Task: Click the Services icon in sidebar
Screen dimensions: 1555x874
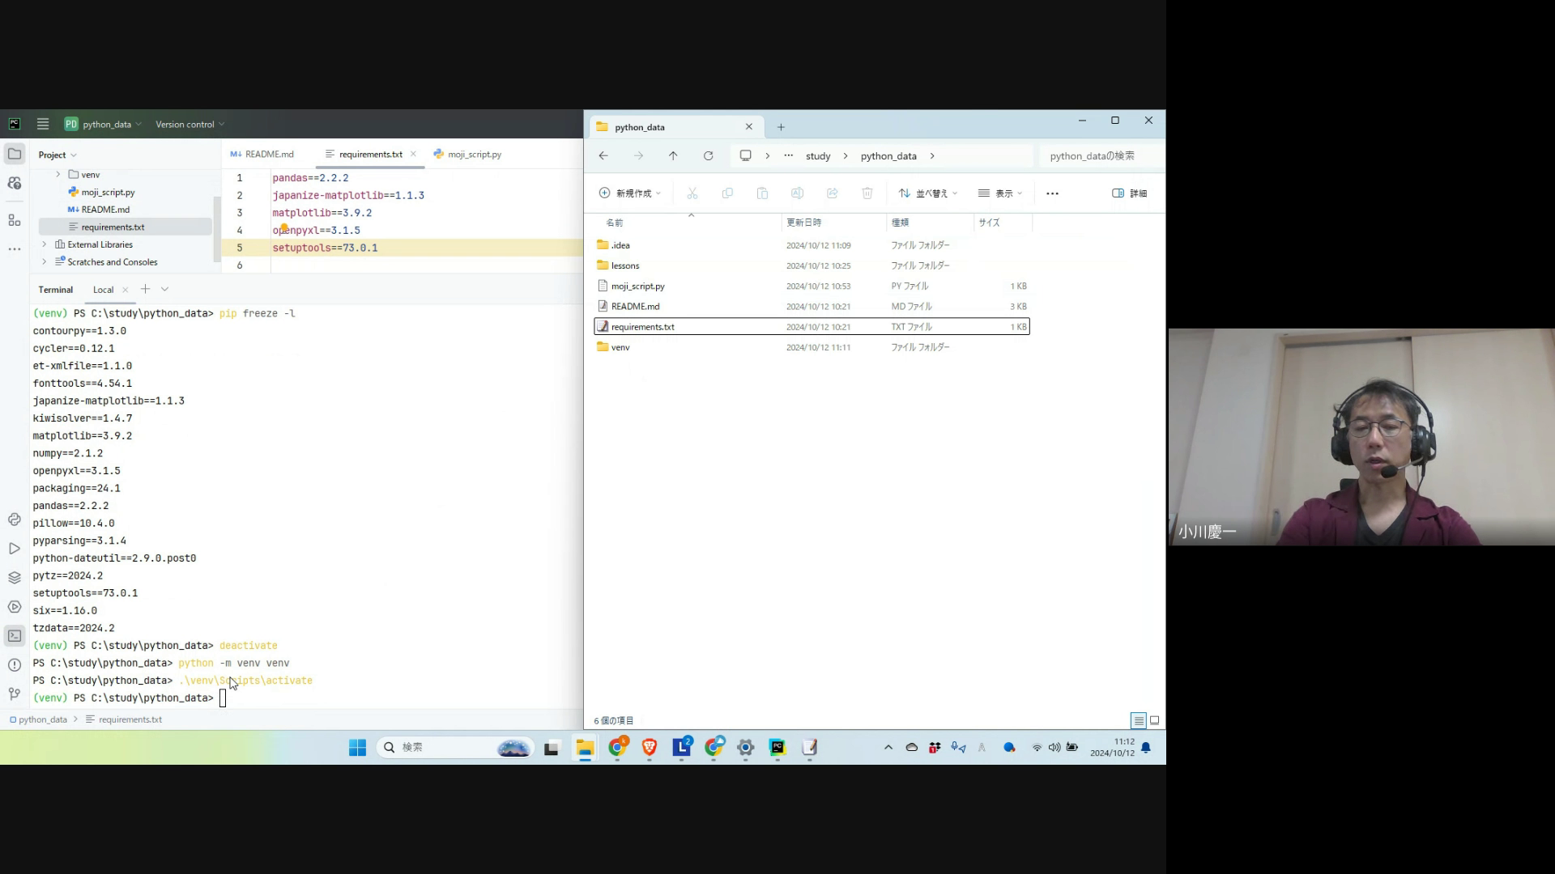Action: click(x=15, y=607)
